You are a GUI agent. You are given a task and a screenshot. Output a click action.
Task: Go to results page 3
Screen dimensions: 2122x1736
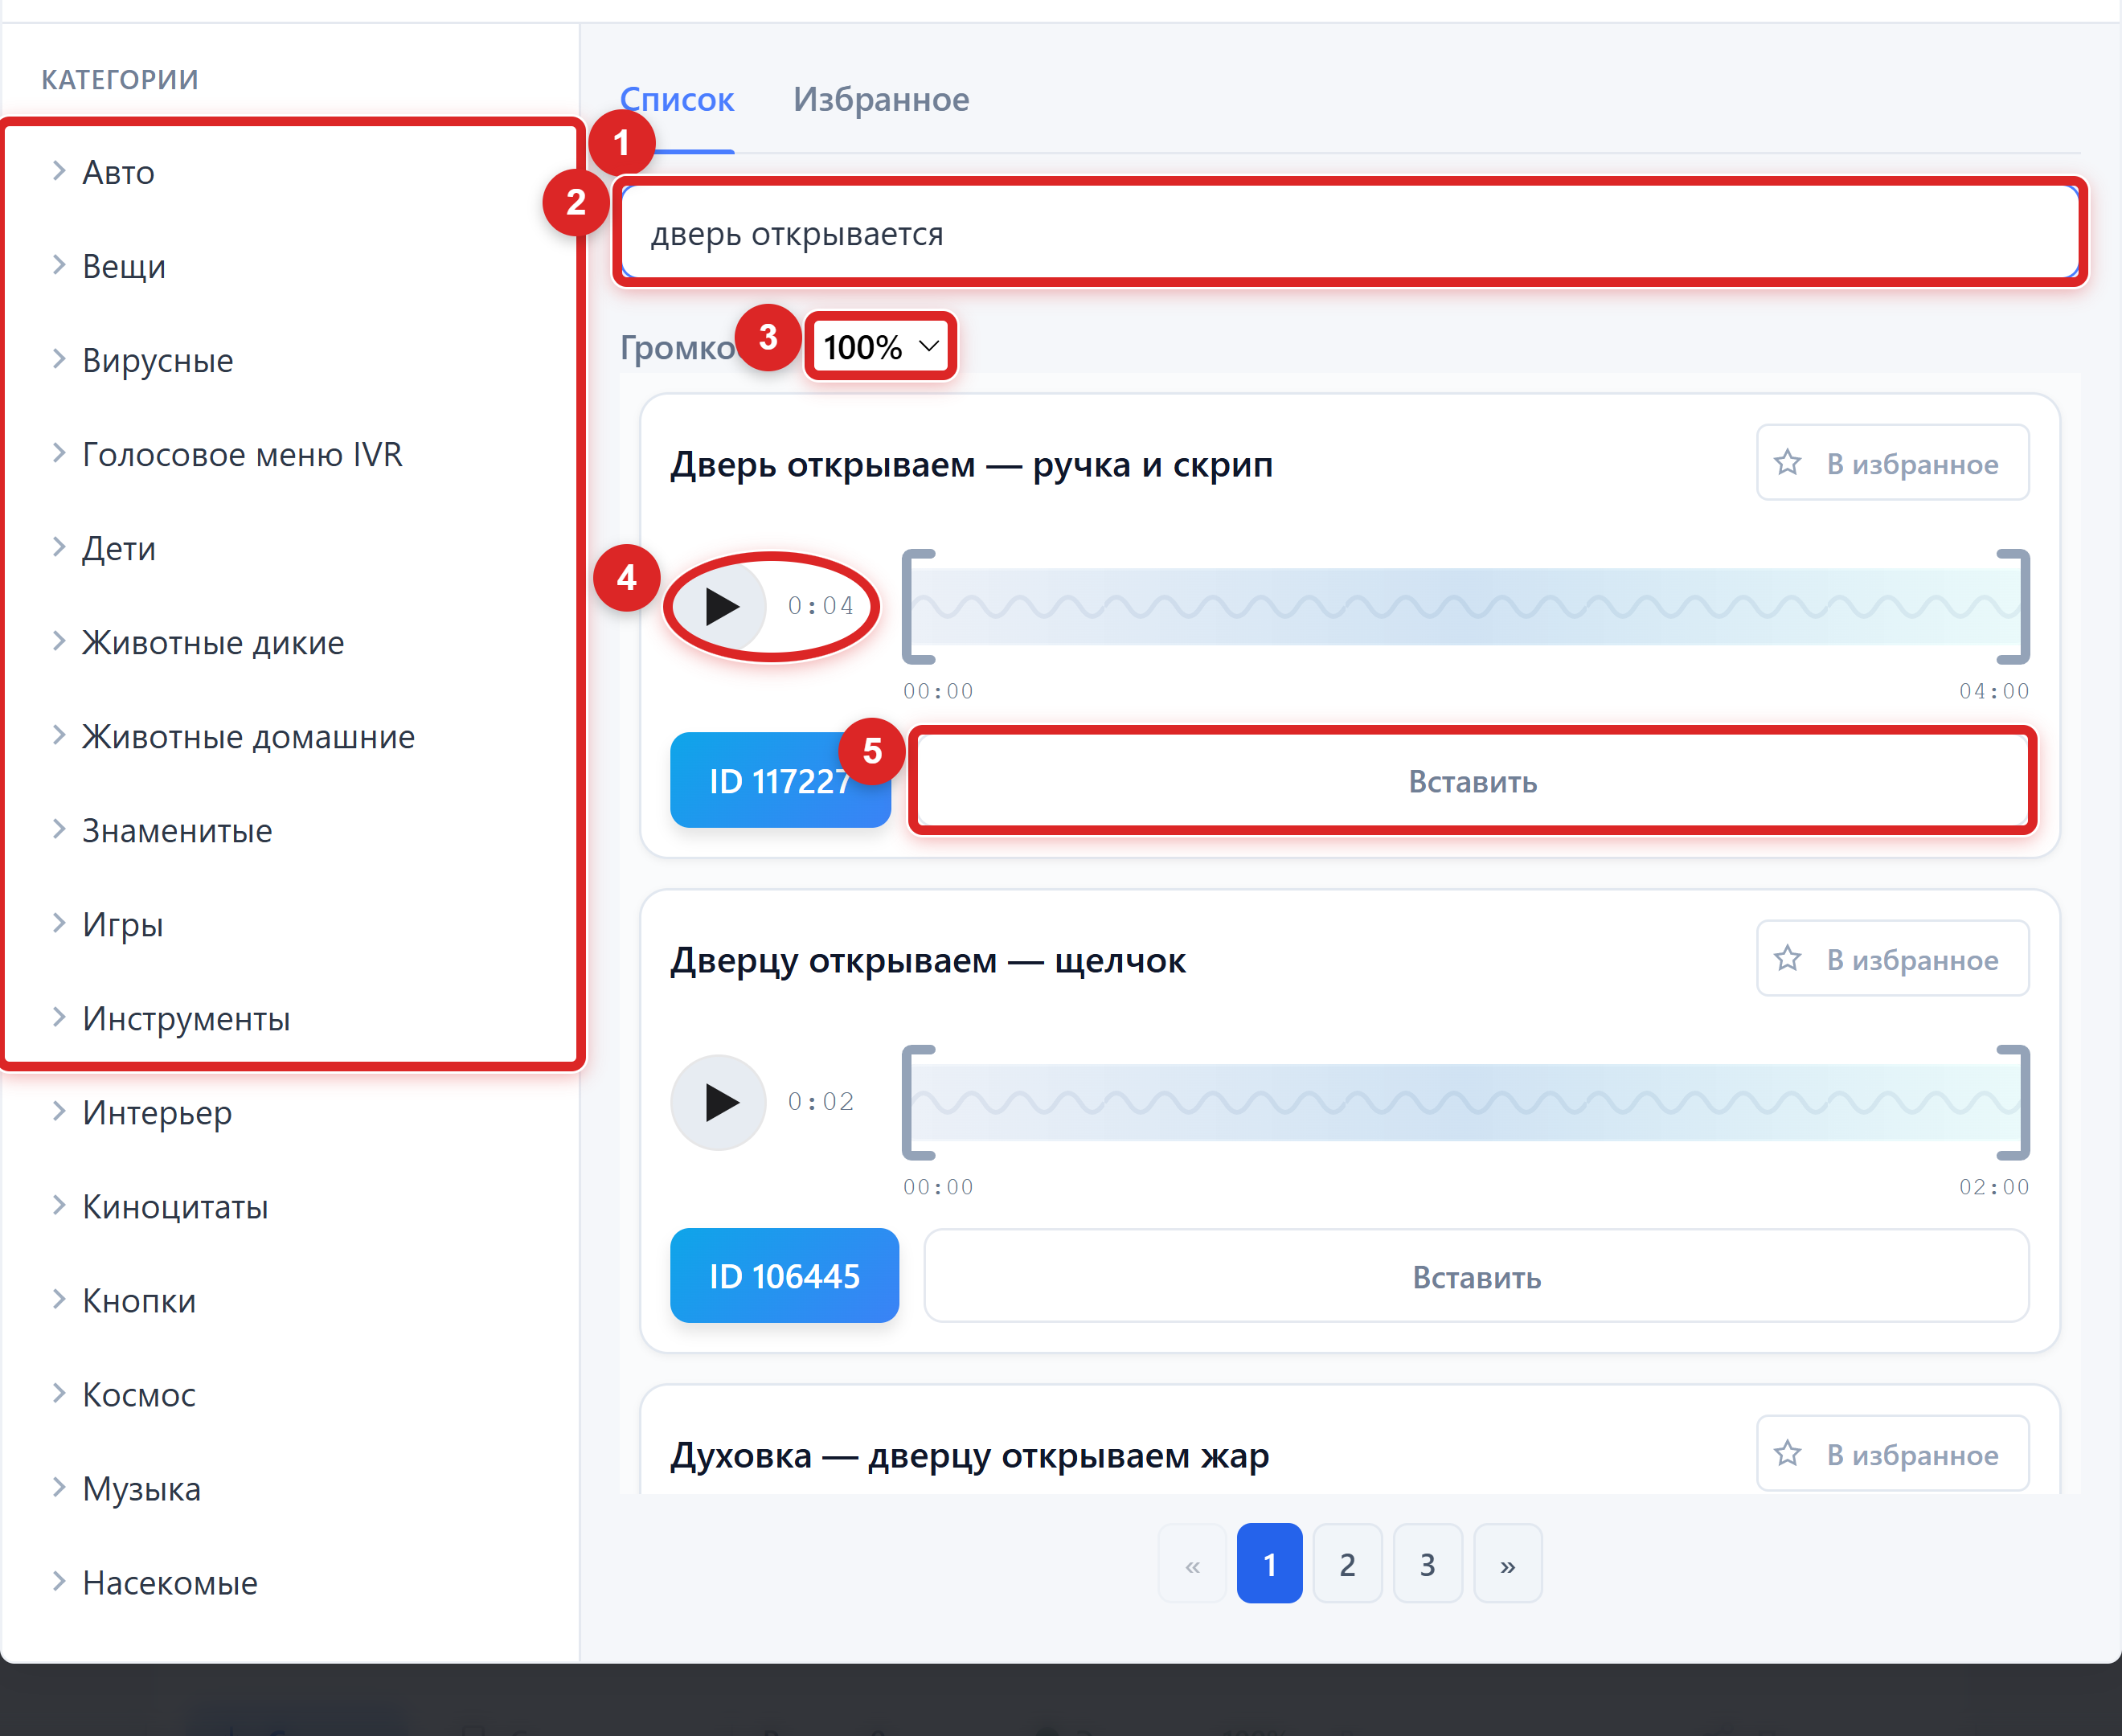tap(1428, 1563)
